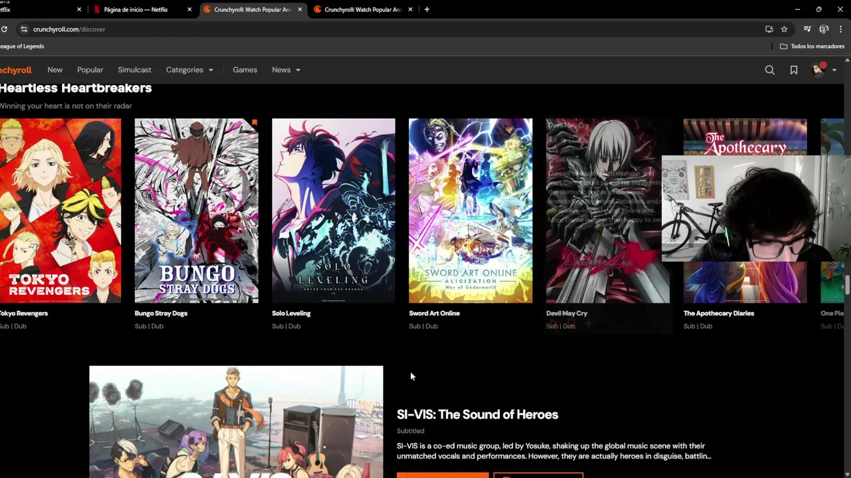Click the Solo Leveling title text
This screenshot has height=478, width=851.
pyautogui.click(x=291, y=313)
